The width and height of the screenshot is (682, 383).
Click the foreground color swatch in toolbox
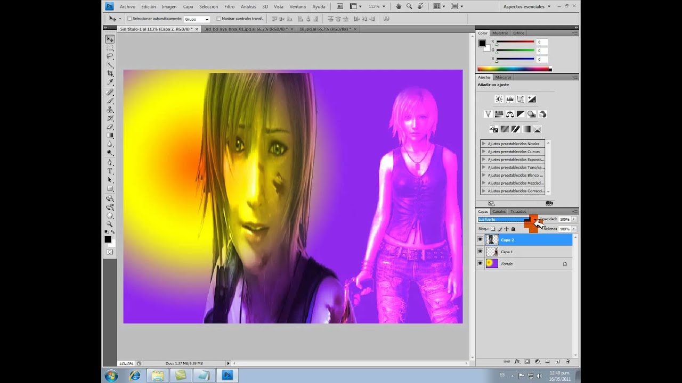tap(108, 239)
